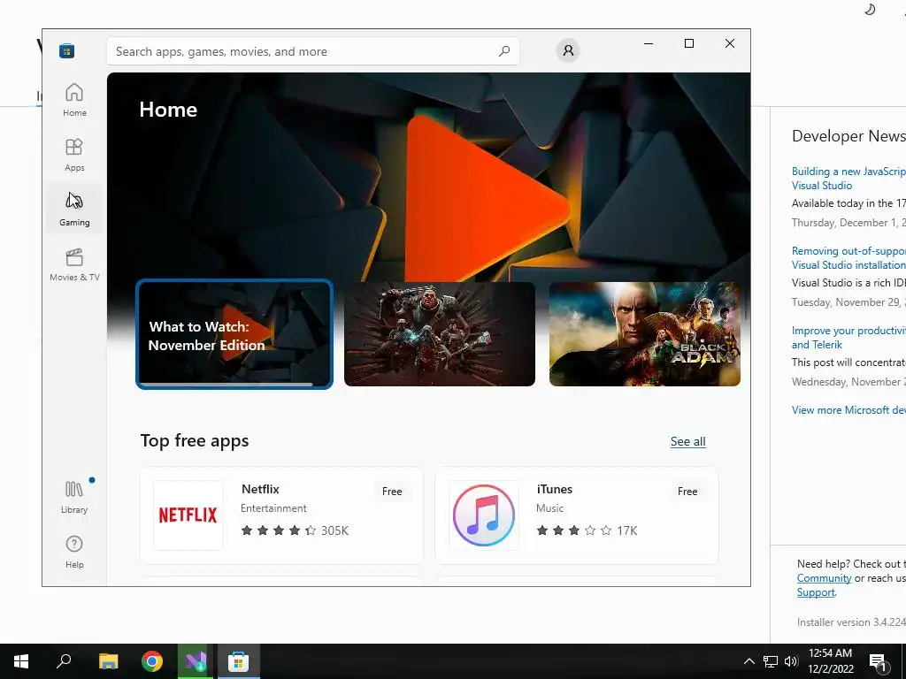The height and width of the screenshot is (679, 906).
Task: Open the Apps section in sidebar
Action: click(x=74, y=154)
